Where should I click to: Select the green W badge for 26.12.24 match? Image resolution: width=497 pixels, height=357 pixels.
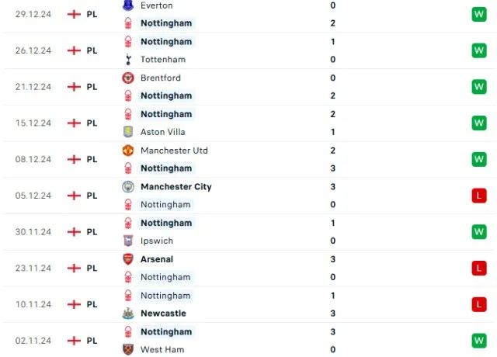coord(478,50)
